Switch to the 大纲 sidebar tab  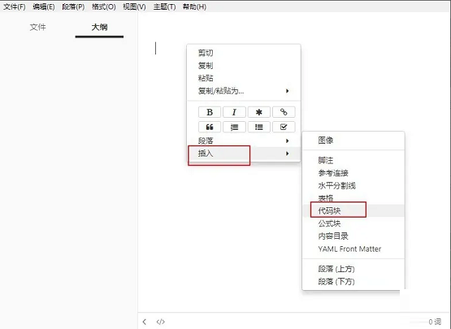pyautogui.click(x=99, y=28)
